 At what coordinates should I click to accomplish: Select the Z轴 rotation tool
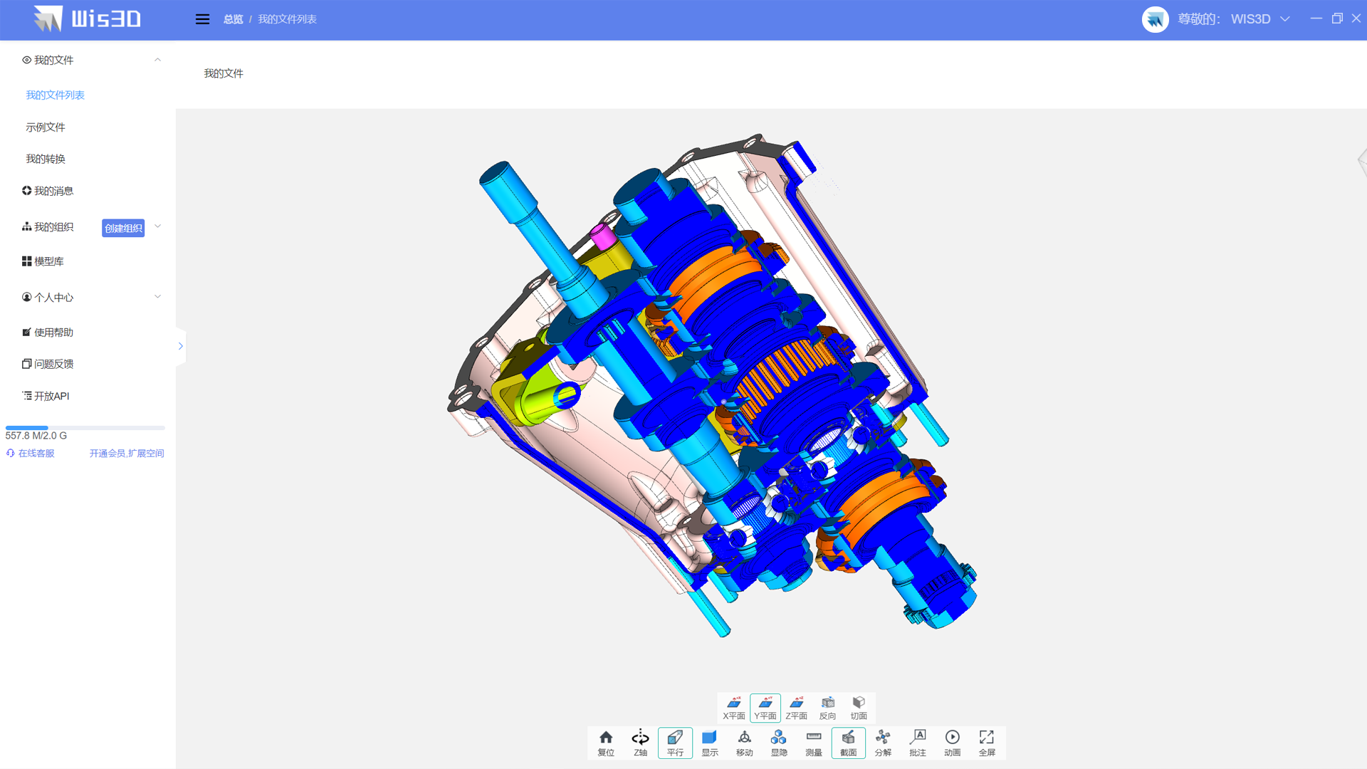coord(640,743)
